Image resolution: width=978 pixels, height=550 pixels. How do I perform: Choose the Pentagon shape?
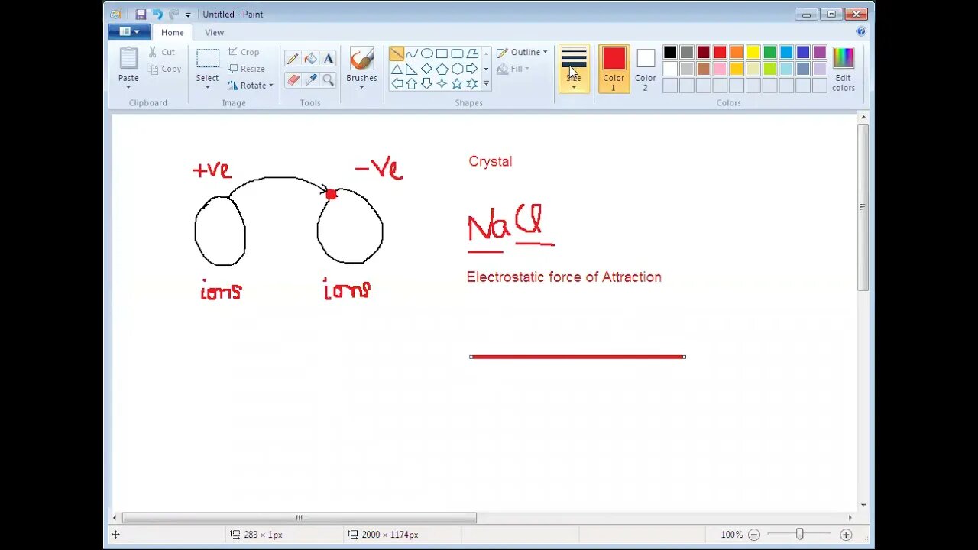pos(442,69)
